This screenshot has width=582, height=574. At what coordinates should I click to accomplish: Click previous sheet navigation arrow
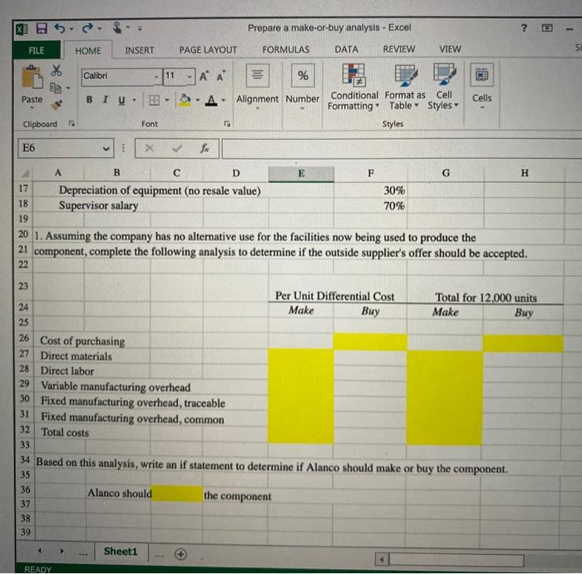click(40, 551)
